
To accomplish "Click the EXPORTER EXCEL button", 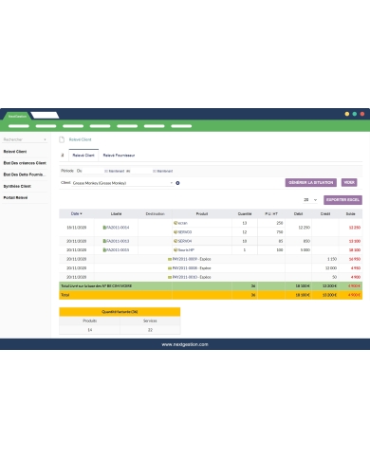I will 342,200.
